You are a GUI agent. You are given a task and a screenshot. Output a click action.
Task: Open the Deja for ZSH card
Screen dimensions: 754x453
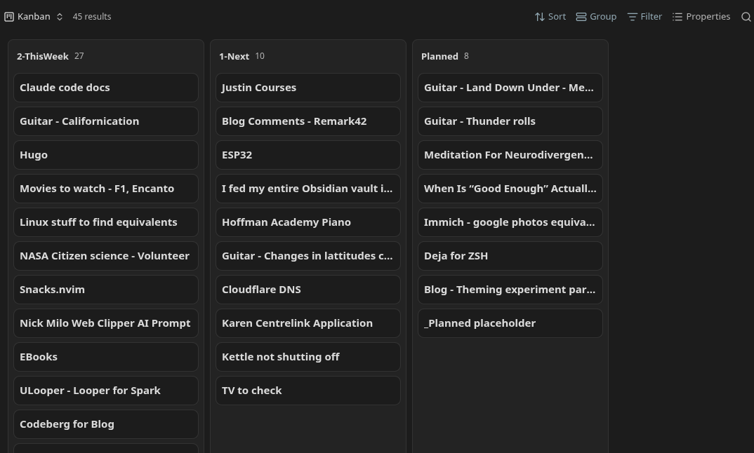[x=510, y=255]
